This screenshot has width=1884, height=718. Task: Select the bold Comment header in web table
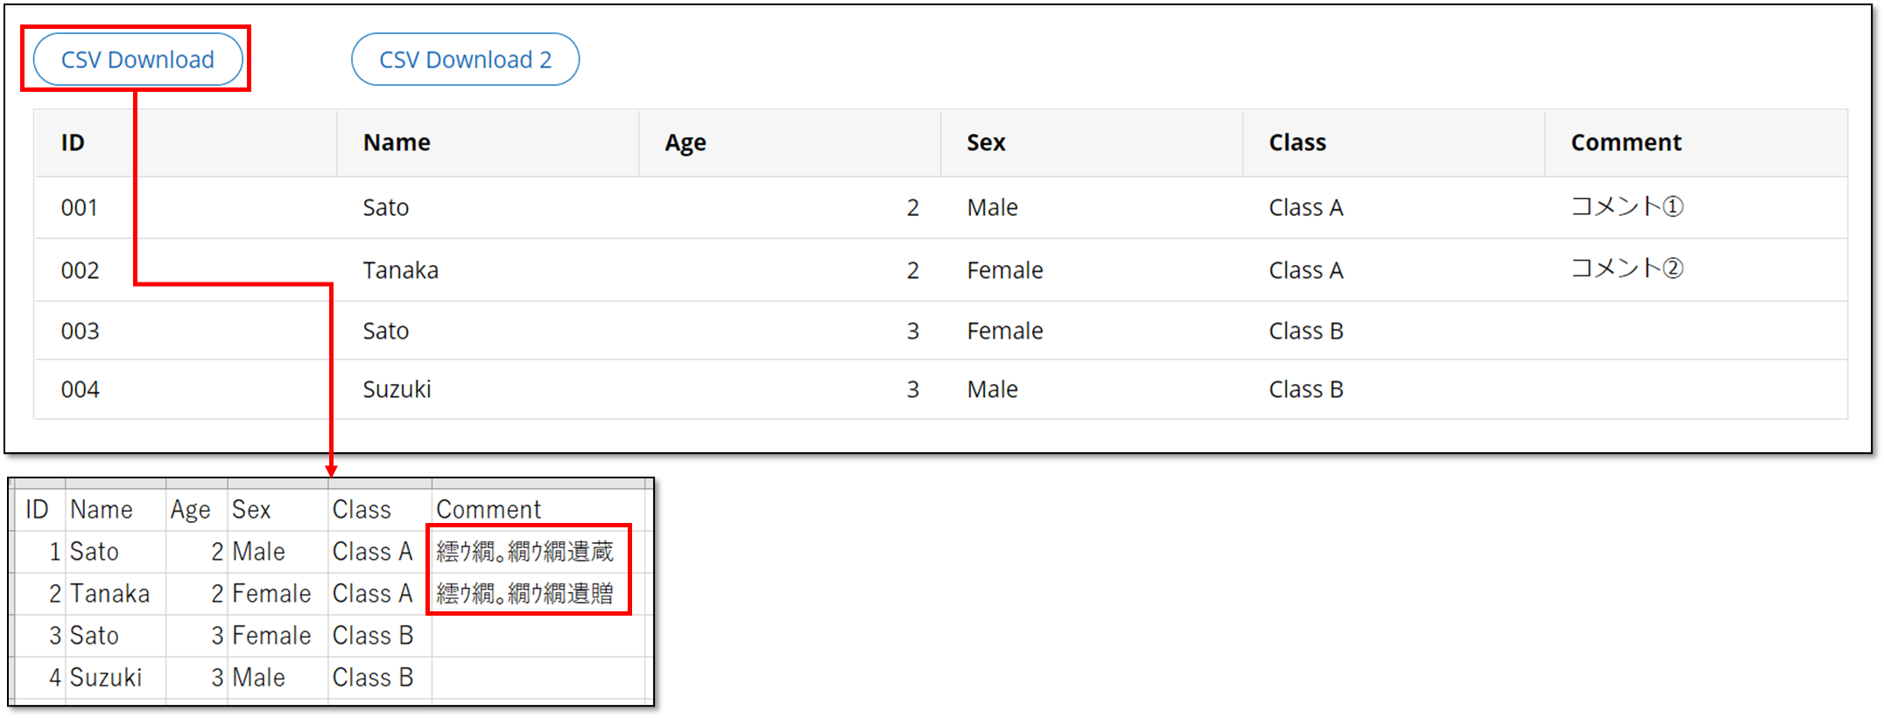pos(1626,143)
